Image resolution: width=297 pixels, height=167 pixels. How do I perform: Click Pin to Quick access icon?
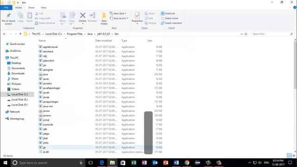point(8,15)
